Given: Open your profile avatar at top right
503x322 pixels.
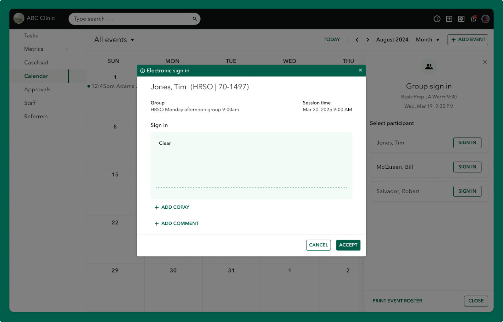Looking at the screenshot, I should 485,19.
